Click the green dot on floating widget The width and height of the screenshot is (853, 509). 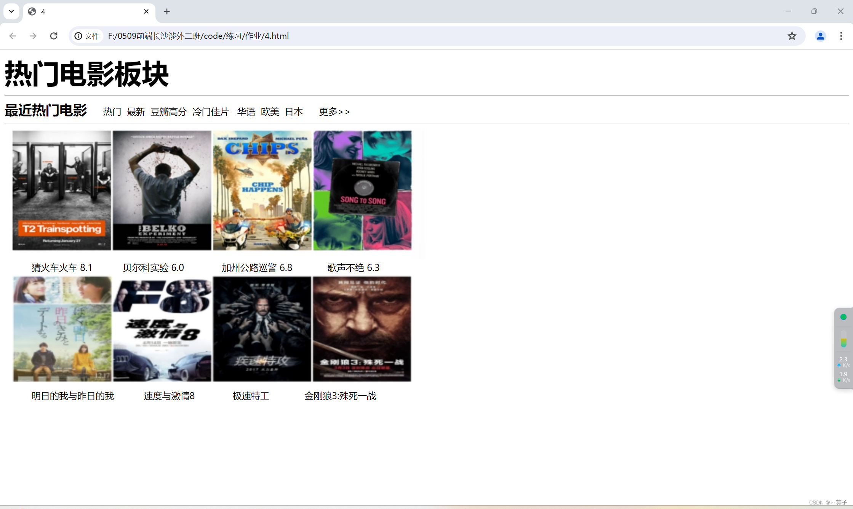(x=843, y=317)
